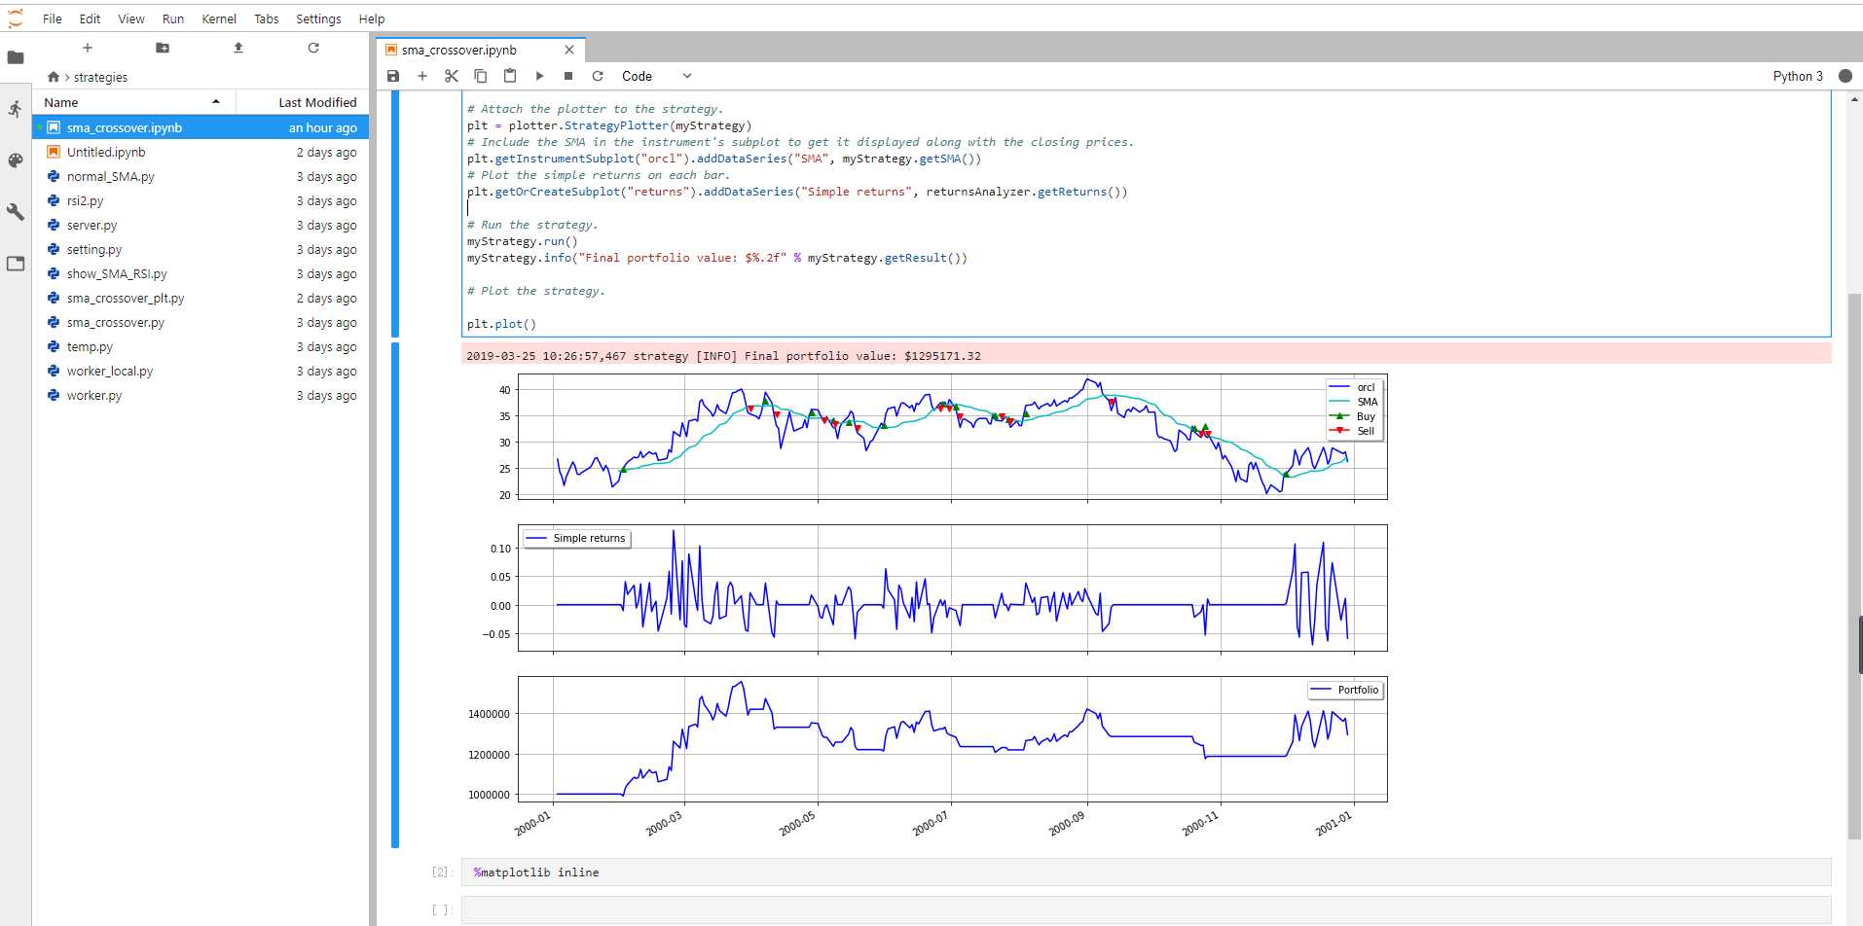Open the Tabs list sidebar icon
1863x926 pixels.
16,264
